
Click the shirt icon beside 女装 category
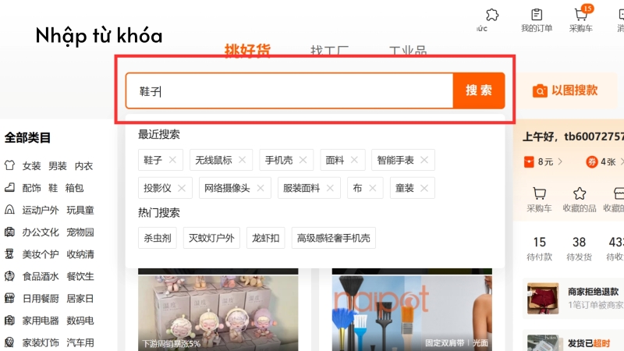point(10,166)
